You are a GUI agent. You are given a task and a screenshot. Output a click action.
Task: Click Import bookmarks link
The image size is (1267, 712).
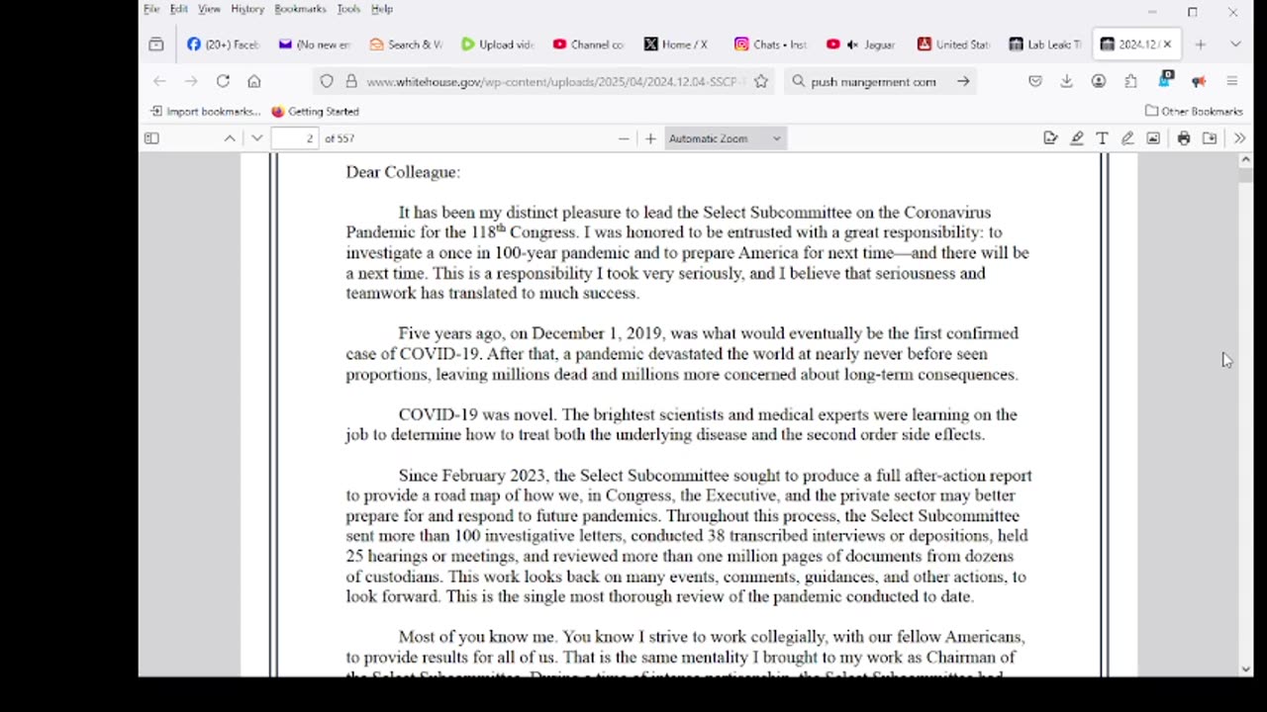[206, 112]
